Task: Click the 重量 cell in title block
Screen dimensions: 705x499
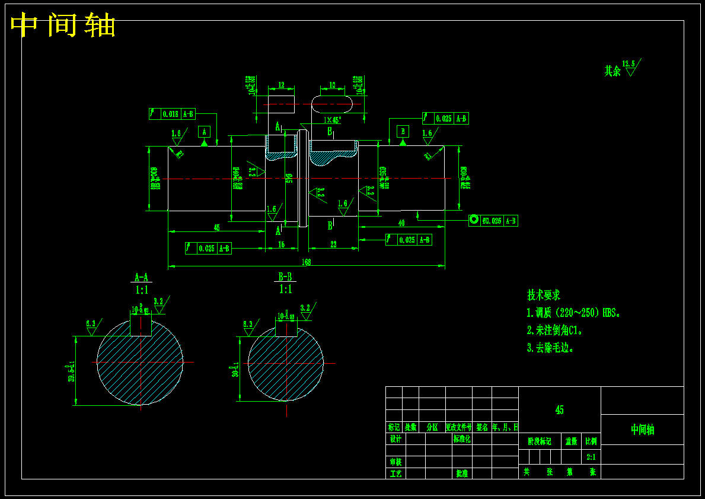Action: (x=572, y=441)
